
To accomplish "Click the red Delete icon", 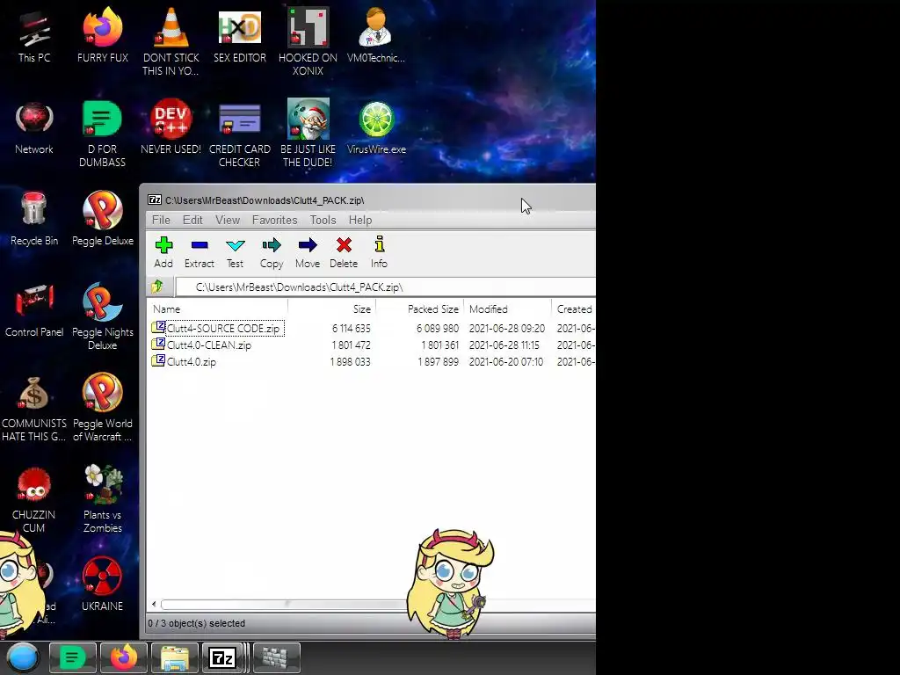I will [344, 252].
